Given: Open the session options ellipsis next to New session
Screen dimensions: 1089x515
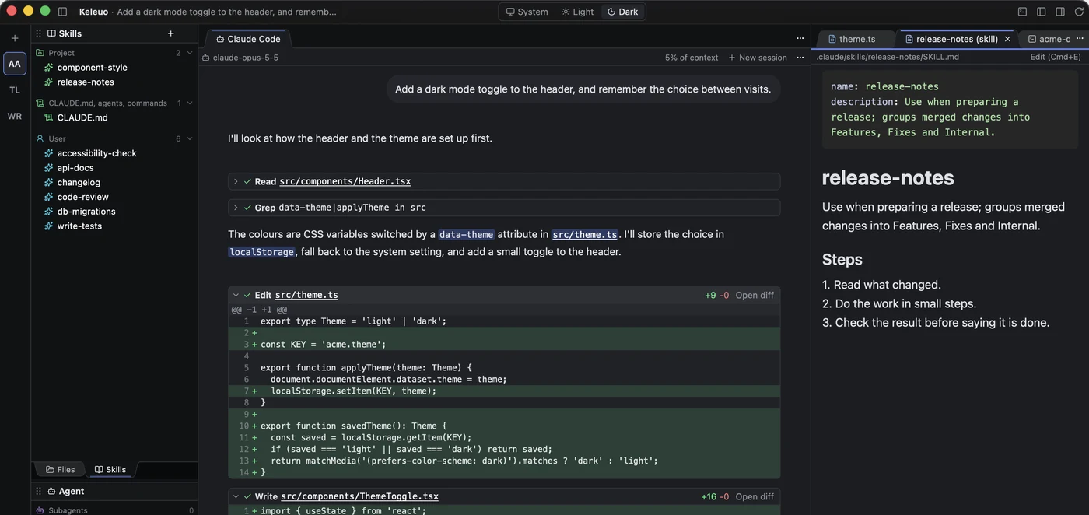Looking at the screenshot, I should point(800,58).
